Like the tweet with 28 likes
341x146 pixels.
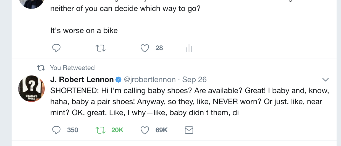145,48
